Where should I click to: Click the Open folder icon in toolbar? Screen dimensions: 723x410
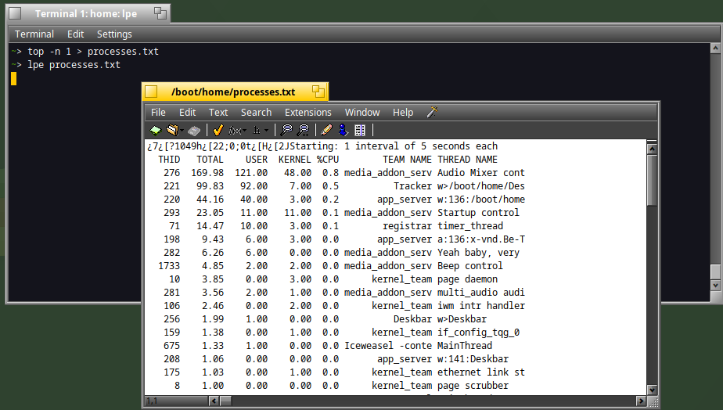(172, 131)
